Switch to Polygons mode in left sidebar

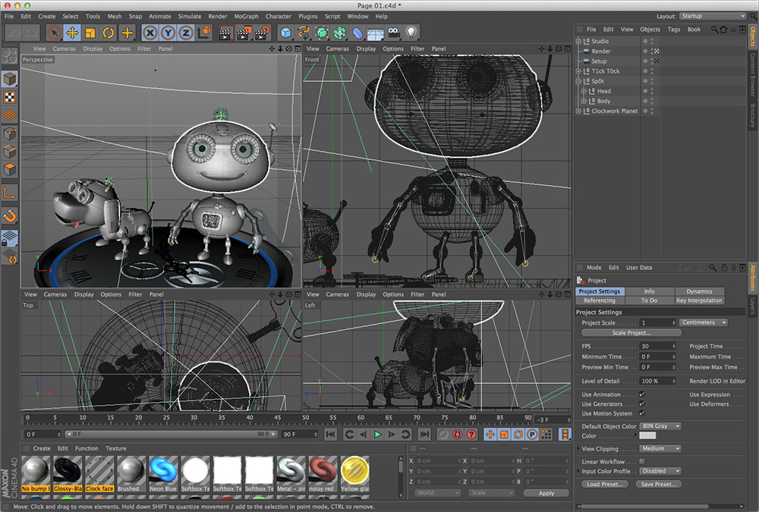pos(10,169)
